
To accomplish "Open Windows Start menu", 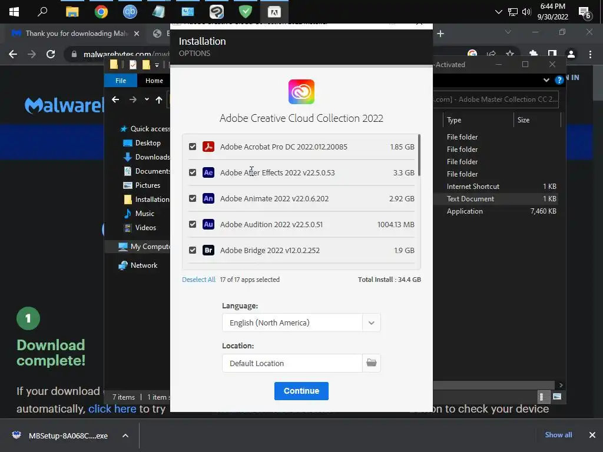I will (x=14, y=12).
